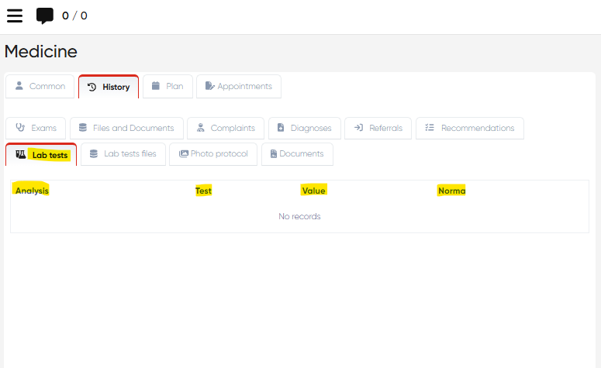
Task: Open the Complaints tab
Action: (226, 128)
